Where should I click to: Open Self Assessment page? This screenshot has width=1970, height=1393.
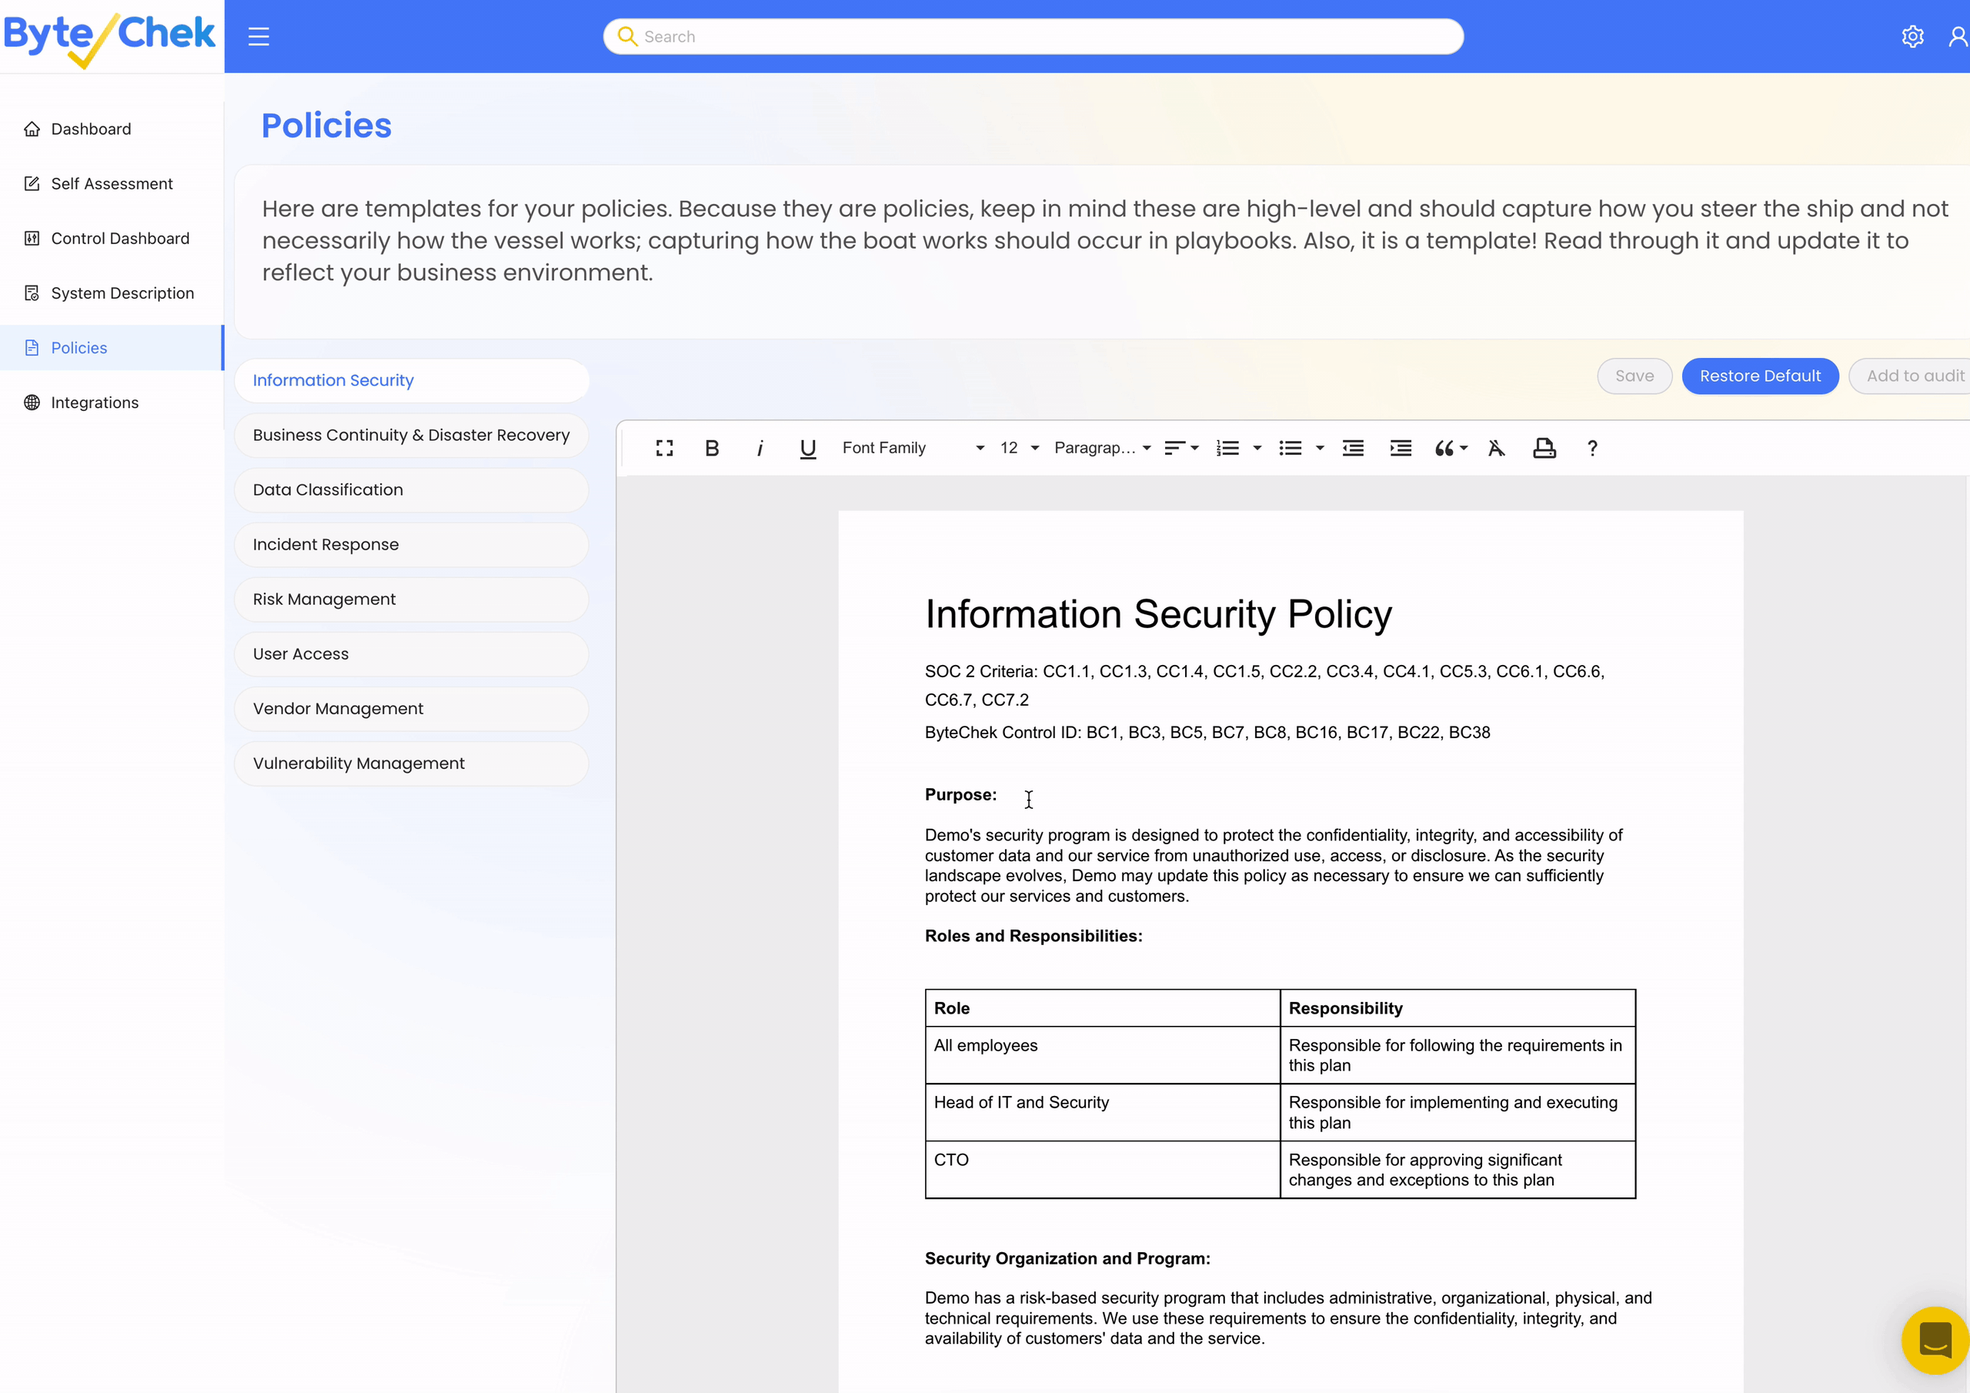click(112, 184)
